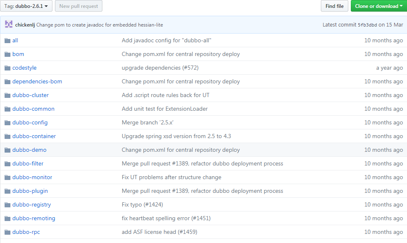Screen dimensions: 407x243
Task: Open commit 'fix heartbeat spelling error (#1451)'
Action: coord(166,219)
